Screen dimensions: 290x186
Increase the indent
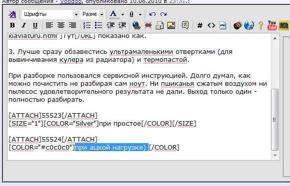pyautogui.click(x=122, y=25)
